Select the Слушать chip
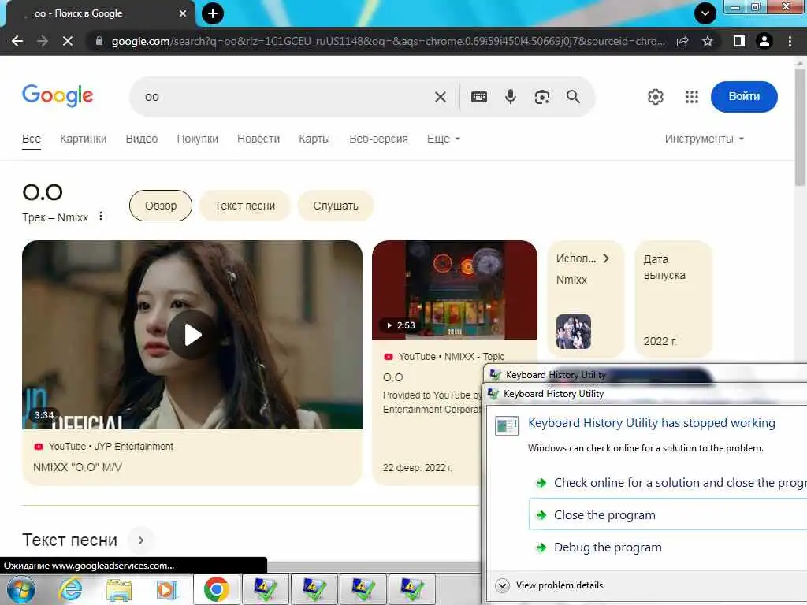The width and height of the screenshot is (807, 605). (336, 206)
